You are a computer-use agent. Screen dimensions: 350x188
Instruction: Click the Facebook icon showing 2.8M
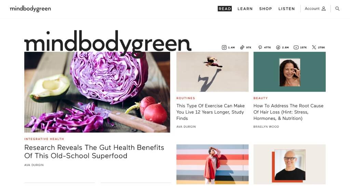(278, 47)
